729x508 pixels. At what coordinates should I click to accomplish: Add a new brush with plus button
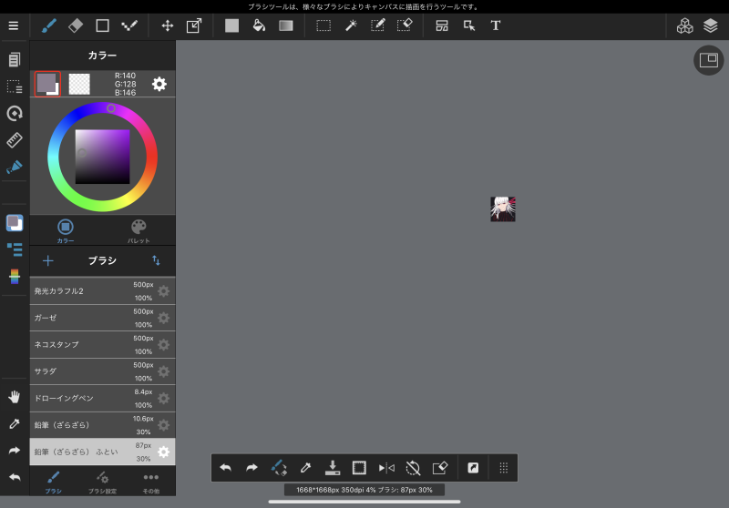(x=48, y=260)
